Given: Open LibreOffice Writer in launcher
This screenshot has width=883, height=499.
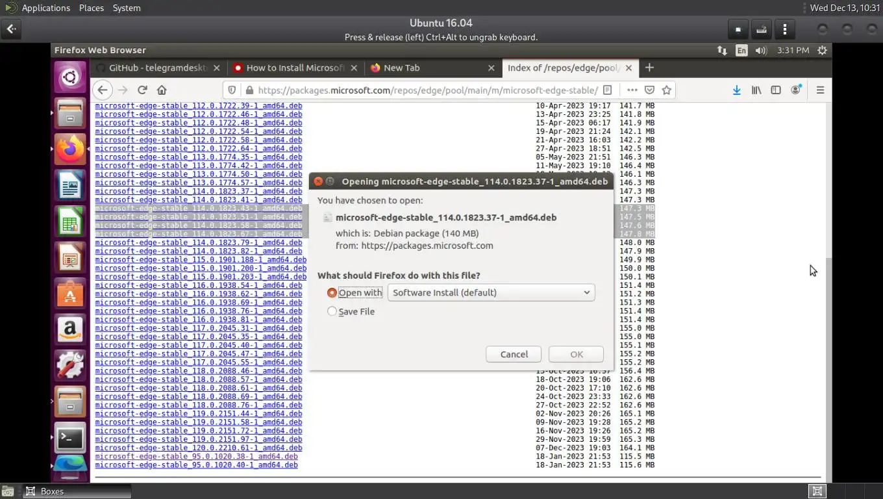Looking at the screenshot, I should point(69,186).
